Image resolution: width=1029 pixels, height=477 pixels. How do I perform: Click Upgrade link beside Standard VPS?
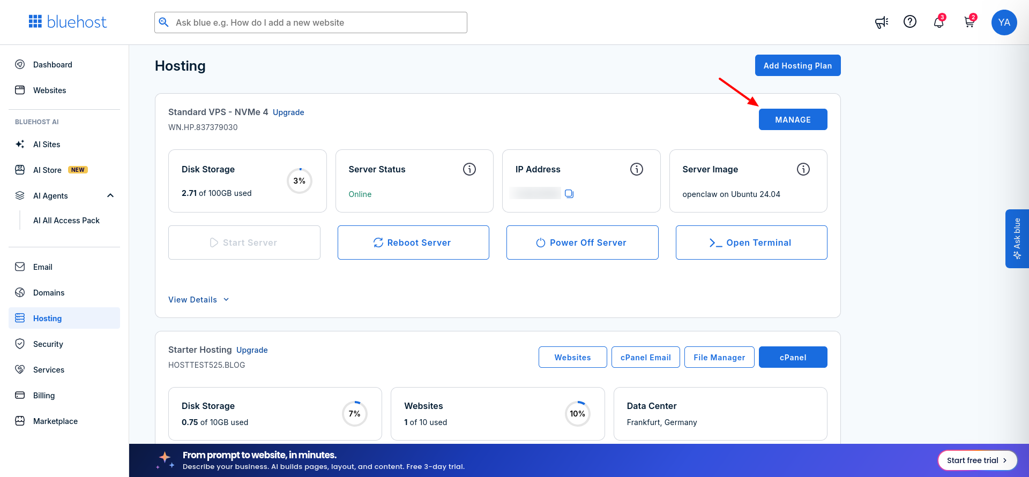click(288, 112)
